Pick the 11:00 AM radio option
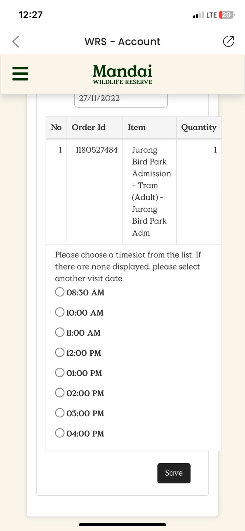Screen dimensions: 245x531 click(60, 333)
